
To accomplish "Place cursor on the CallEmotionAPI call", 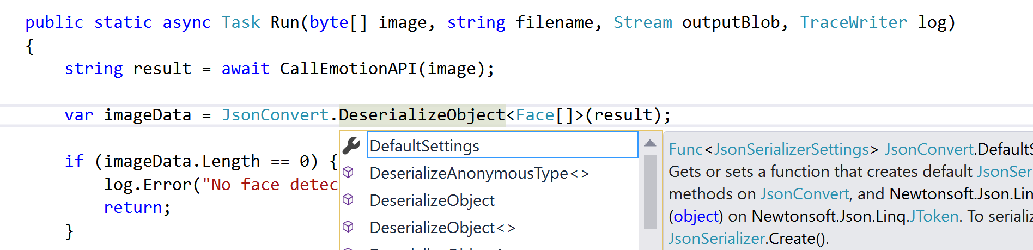I will [348, 69].
